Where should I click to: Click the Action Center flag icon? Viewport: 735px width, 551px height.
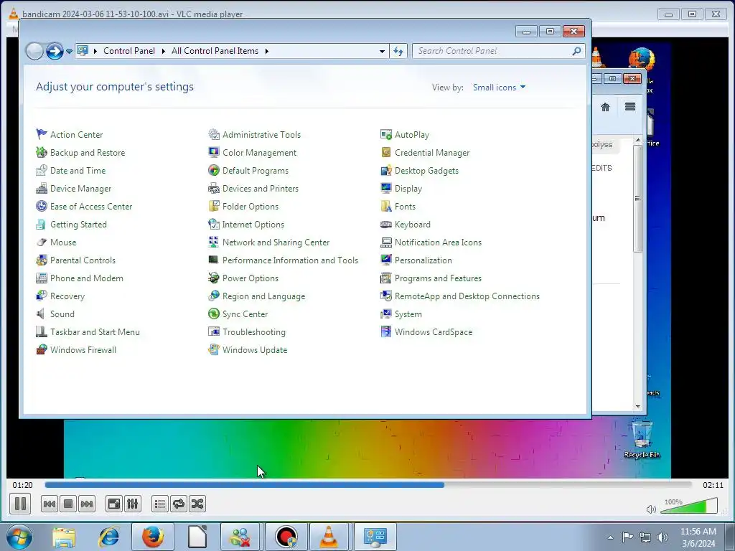(x=41, y=134)
